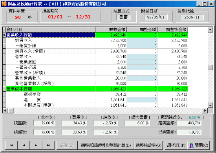Click 調整前 費用率 field 34.43 %

[74, 123]
